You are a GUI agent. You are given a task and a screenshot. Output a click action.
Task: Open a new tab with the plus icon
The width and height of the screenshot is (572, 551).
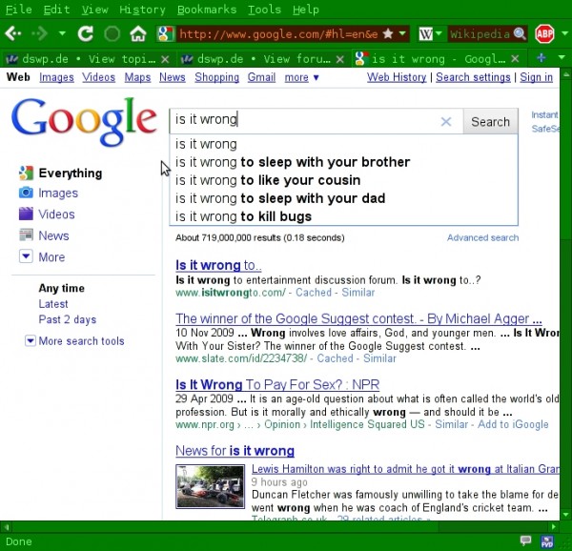tap(541, 58)
